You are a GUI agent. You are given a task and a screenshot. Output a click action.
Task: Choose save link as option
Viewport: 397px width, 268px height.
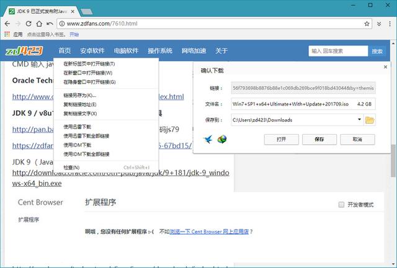click(x=106, y=96)
